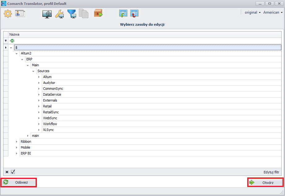The width and height of the screenshot is (285, 196).
Task: Expand the Audytor node
Action: [x=39, y=83]
